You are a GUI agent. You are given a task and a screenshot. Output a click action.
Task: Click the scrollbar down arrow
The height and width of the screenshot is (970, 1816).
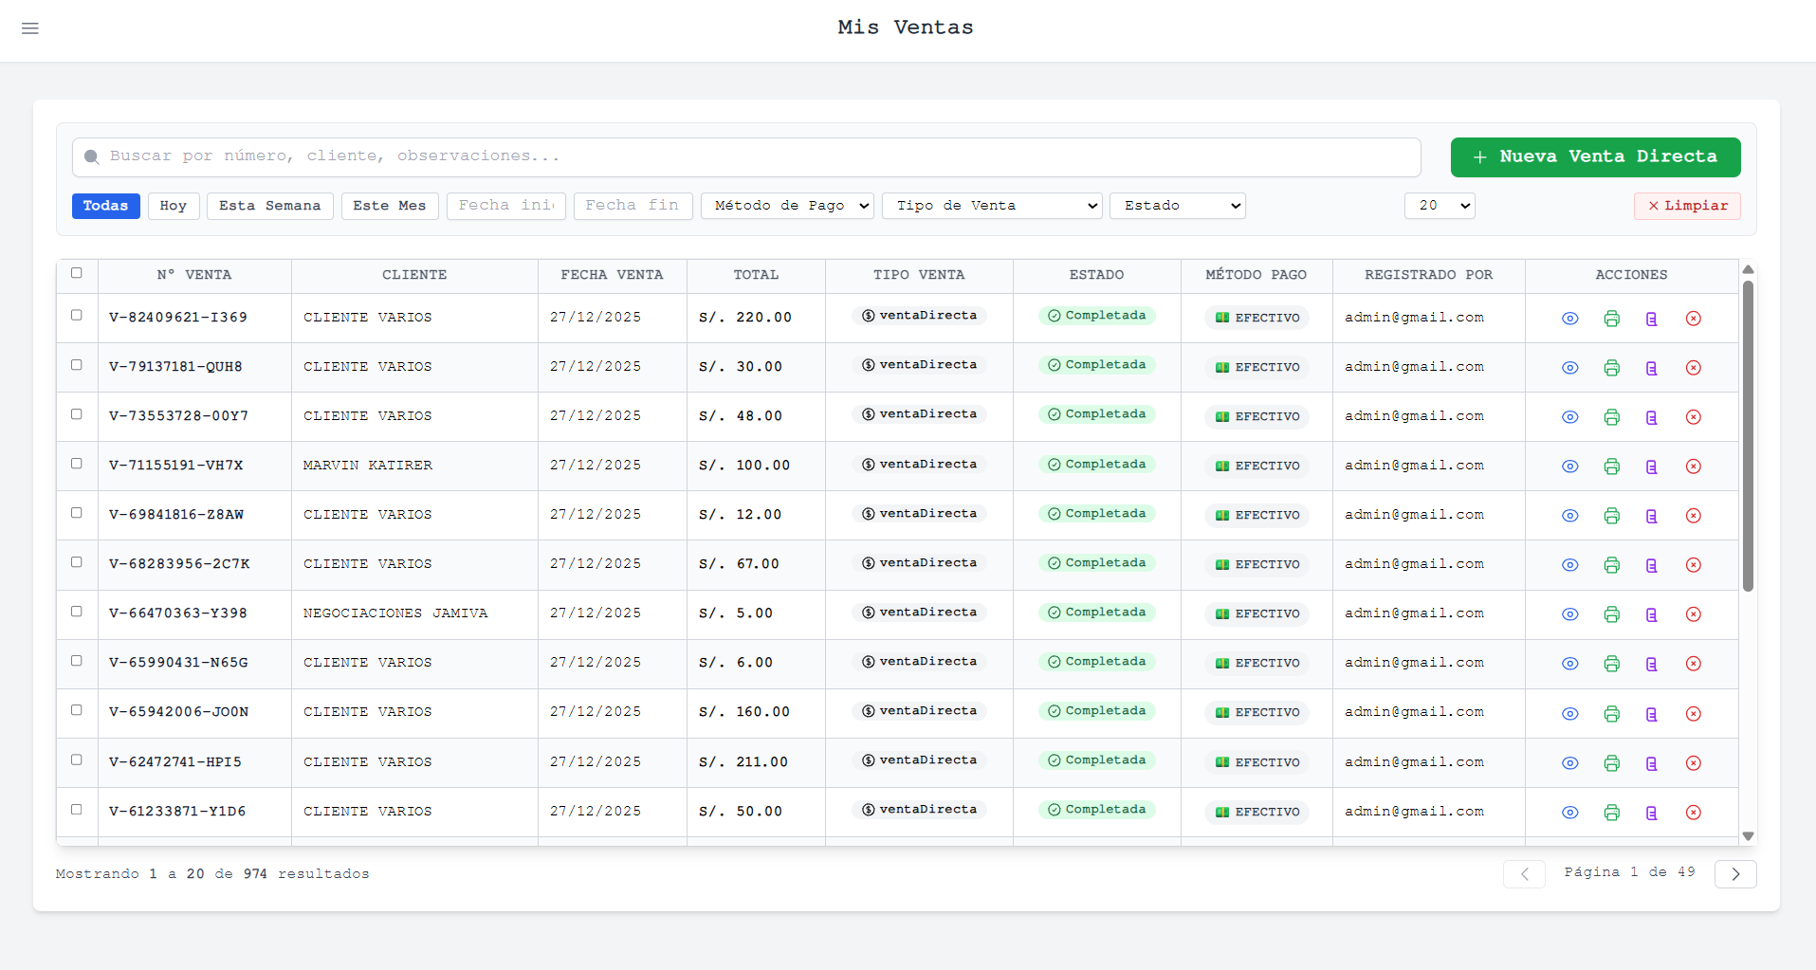1748,836
